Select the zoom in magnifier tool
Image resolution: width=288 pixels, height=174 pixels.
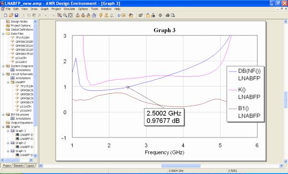coord(60,15)
